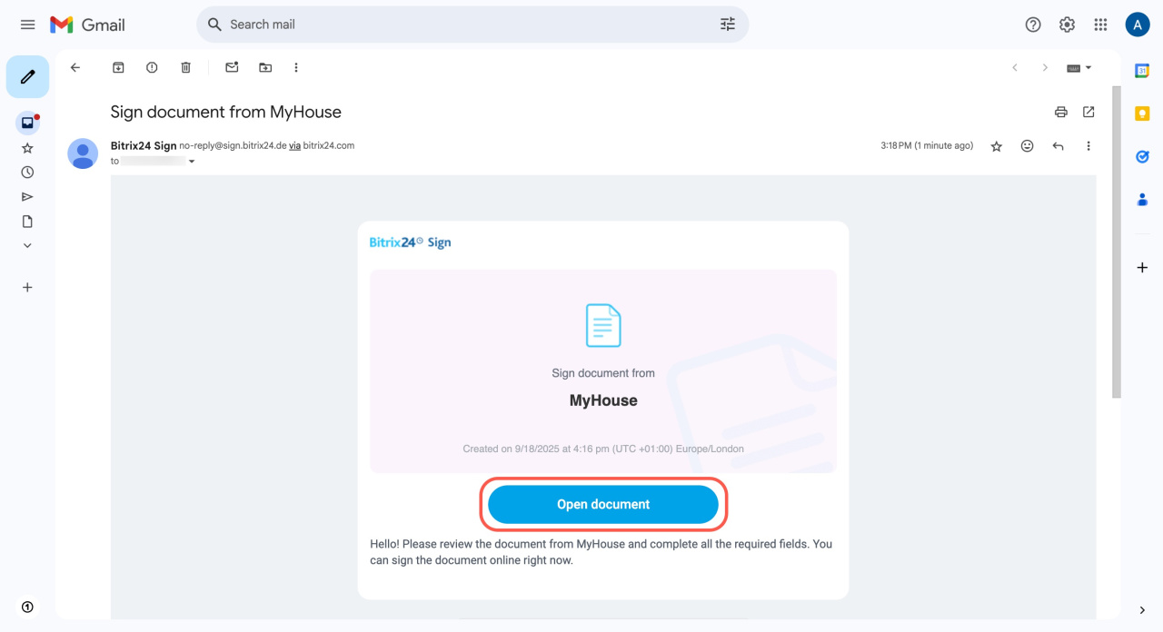Click the subject Sign document from MyHouse
The width and height of the screenshot is (1163, 632).
226,113
